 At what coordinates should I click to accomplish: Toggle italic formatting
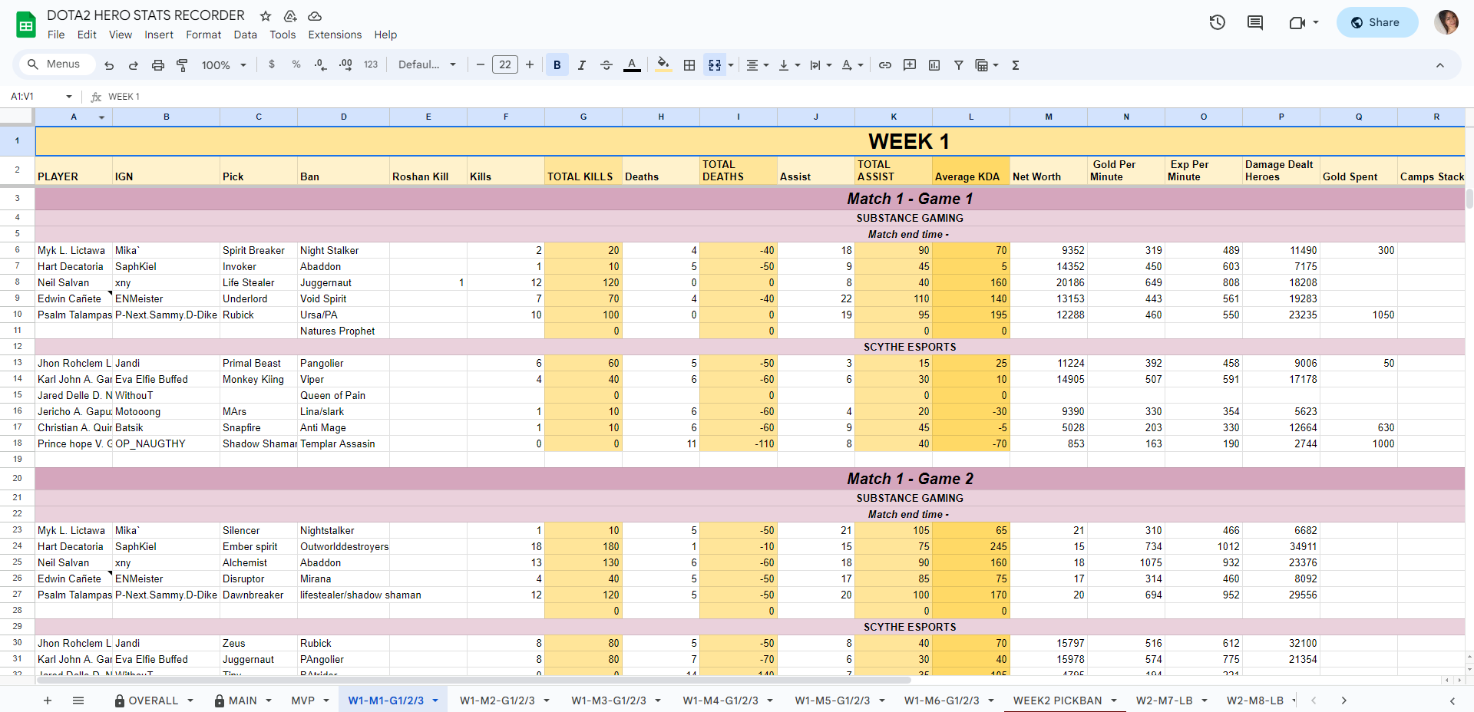pyautogui.click(x=582, y=65)
